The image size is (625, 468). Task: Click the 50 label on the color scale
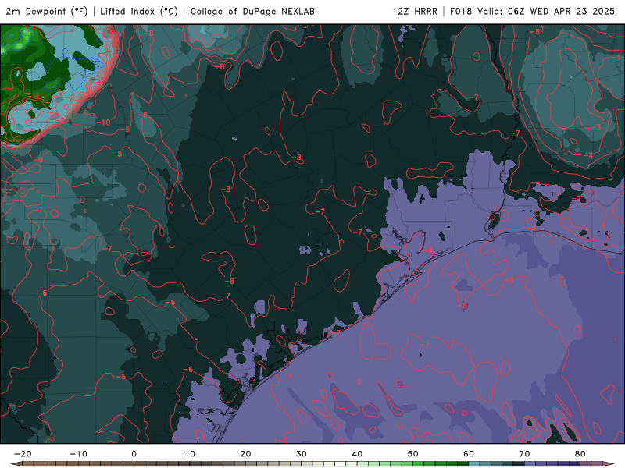pos(413,454)
